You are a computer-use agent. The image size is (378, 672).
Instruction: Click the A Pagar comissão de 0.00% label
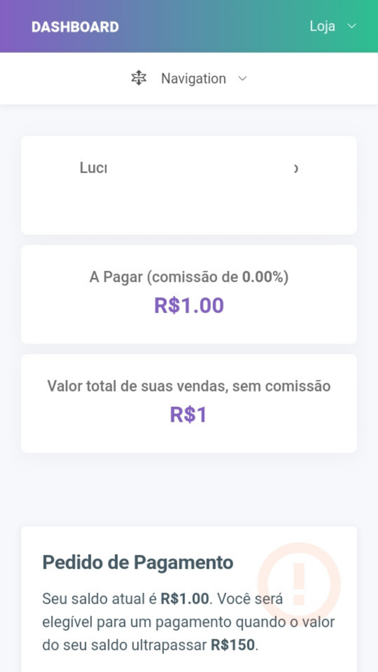point(189,277)
